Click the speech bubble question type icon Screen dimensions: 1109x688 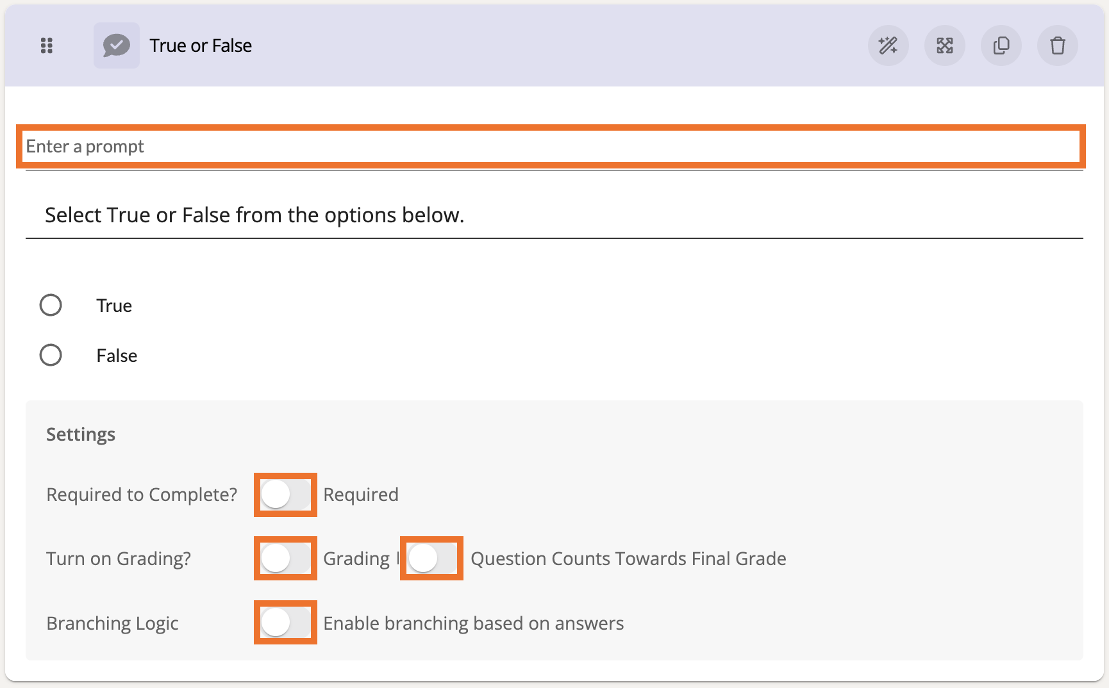pyautogui.click(x=117, y=45)
